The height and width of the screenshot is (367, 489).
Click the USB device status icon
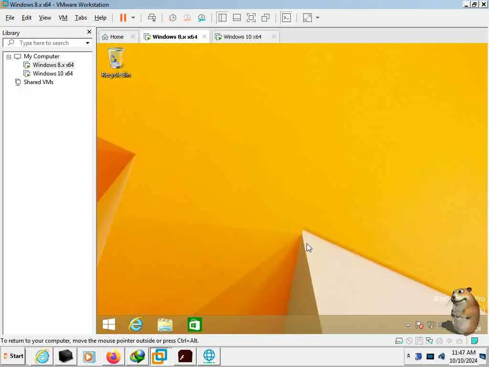(459, 341)
